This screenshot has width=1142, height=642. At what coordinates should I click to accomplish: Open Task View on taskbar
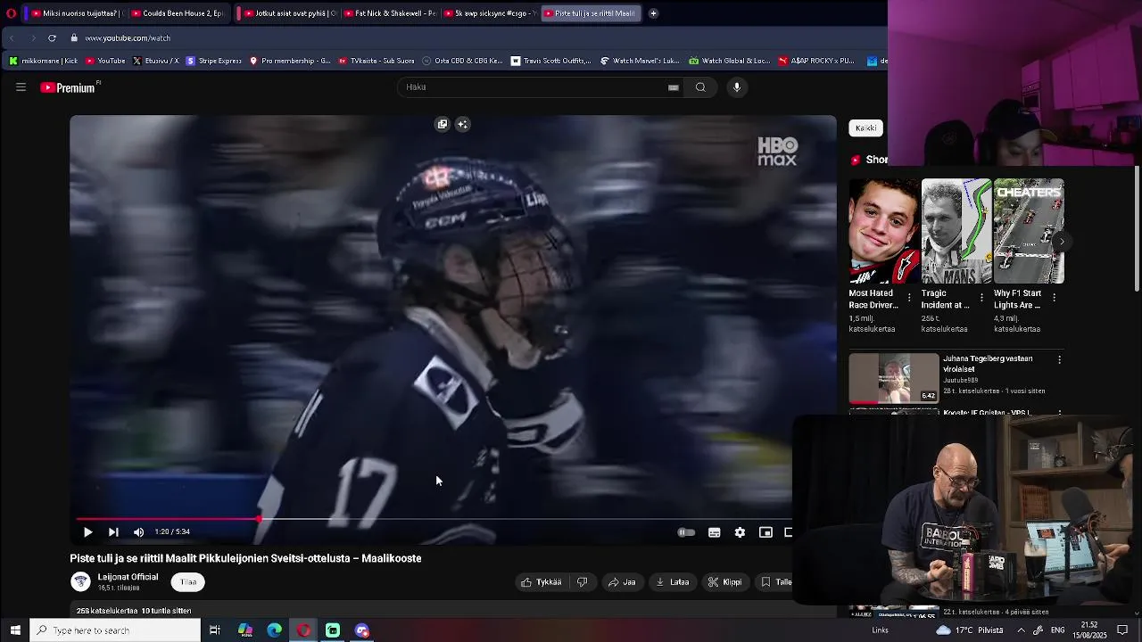[215, 630]
